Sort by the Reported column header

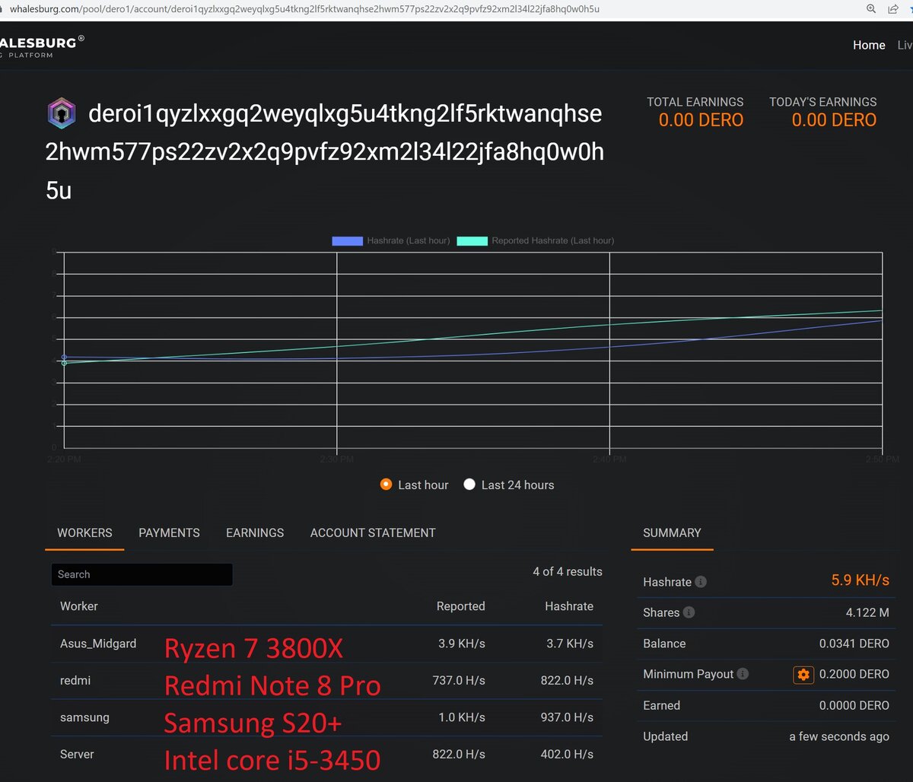460,606
